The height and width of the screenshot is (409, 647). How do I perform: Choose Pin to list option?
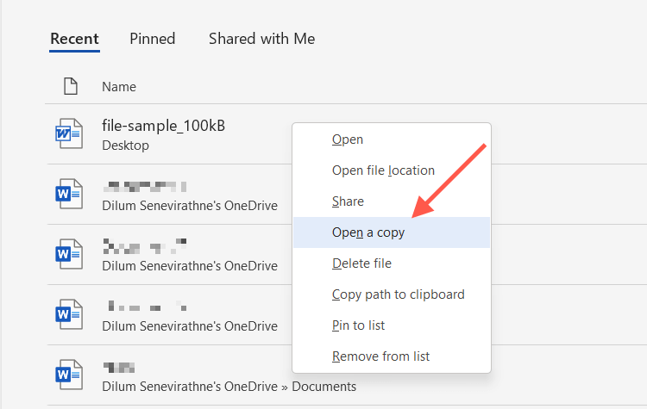click(x=358, y=325)
